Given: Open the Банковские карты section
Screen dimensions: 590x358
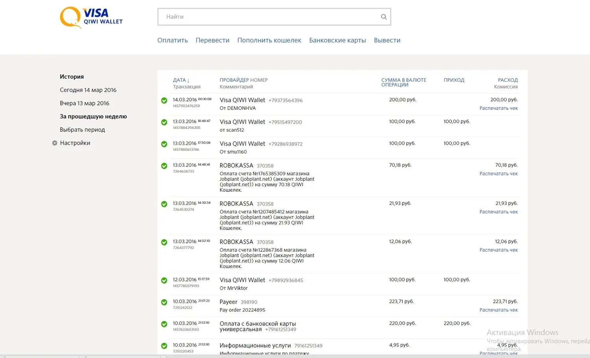Looking at the screenshot, I should coord(337,40).
